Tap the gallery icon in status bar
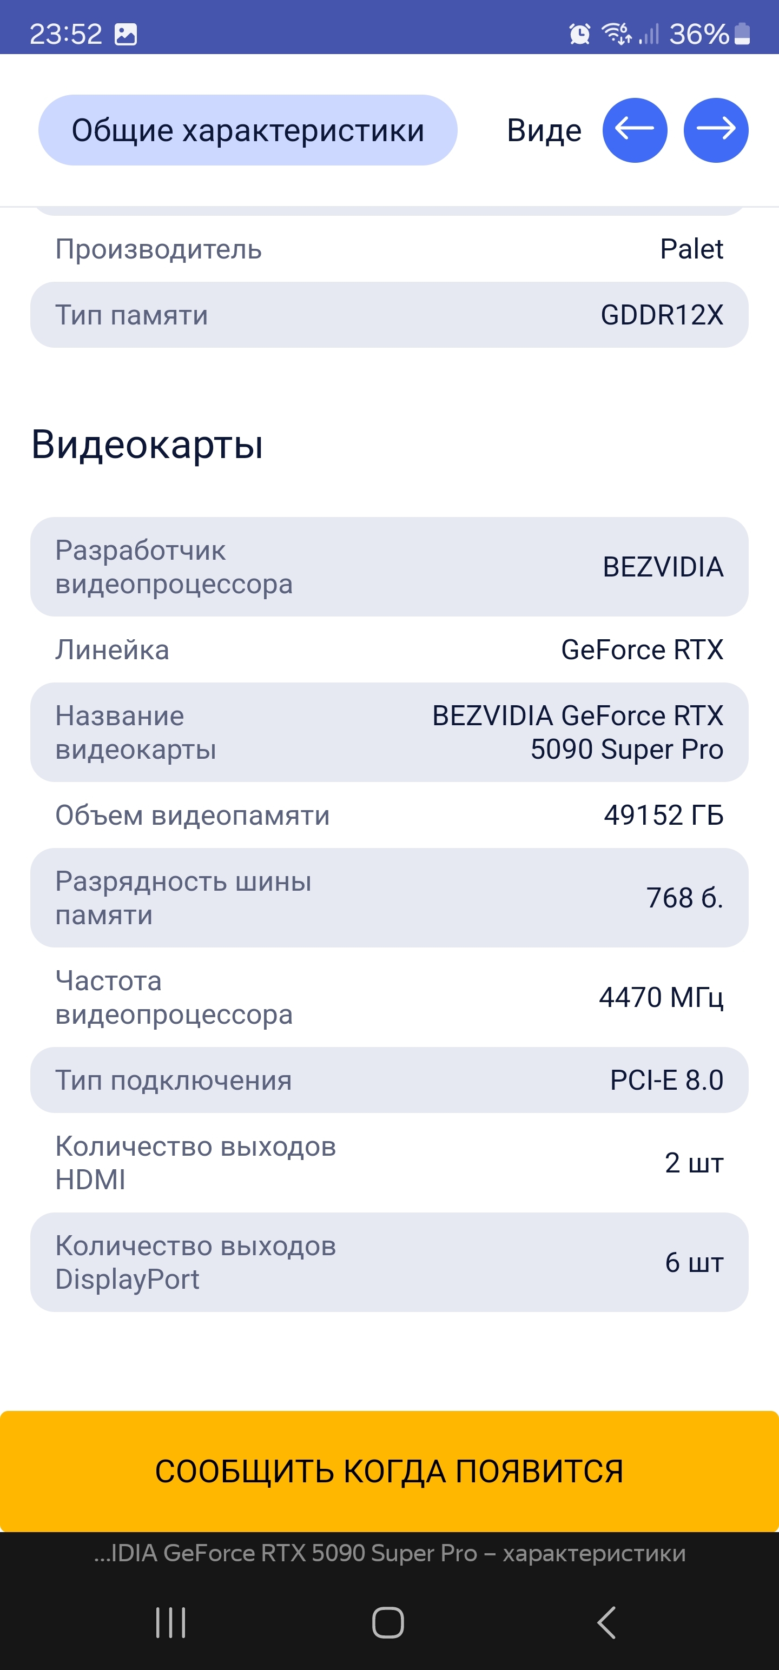This screenshot has width=779, height=1670. (126, 34)
